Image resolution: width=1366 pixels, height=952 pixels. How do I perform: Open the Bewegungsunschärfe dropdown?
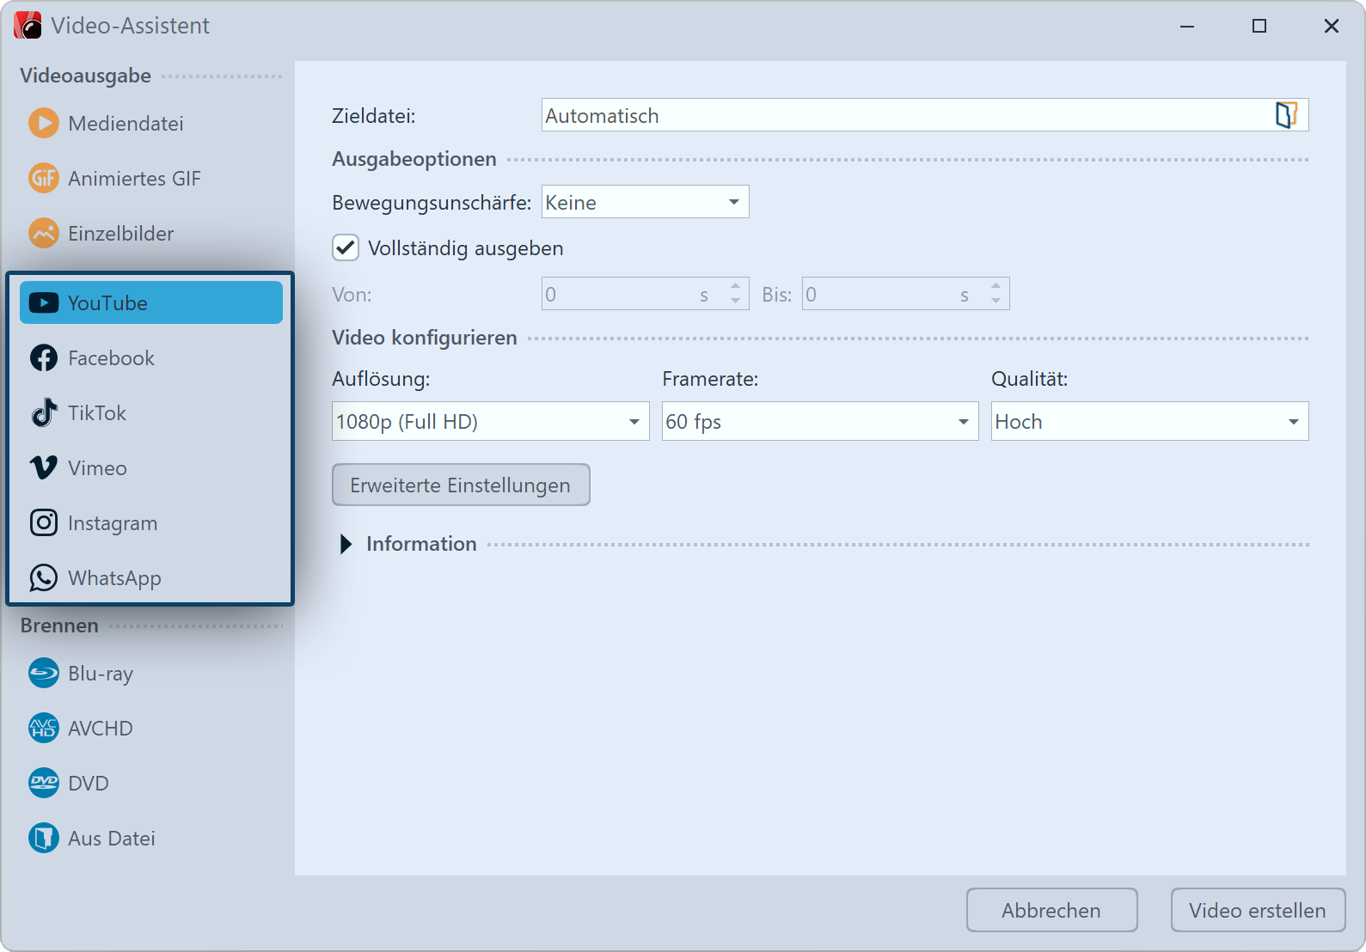pos(645,203)
